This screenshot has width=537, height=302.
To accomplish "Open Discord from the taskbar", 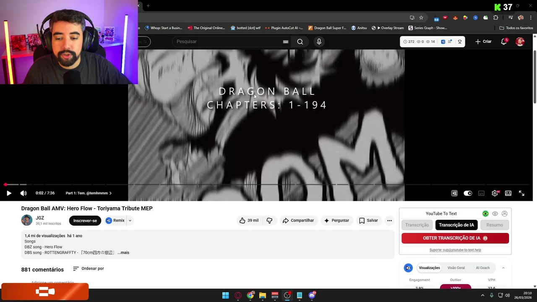I will (312, 295).
